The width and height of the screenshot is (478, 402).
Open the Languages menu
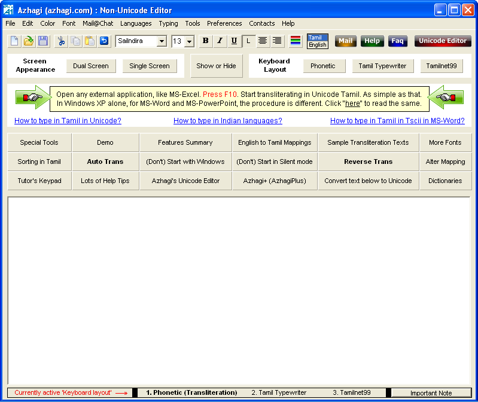[x=136, y=23]
